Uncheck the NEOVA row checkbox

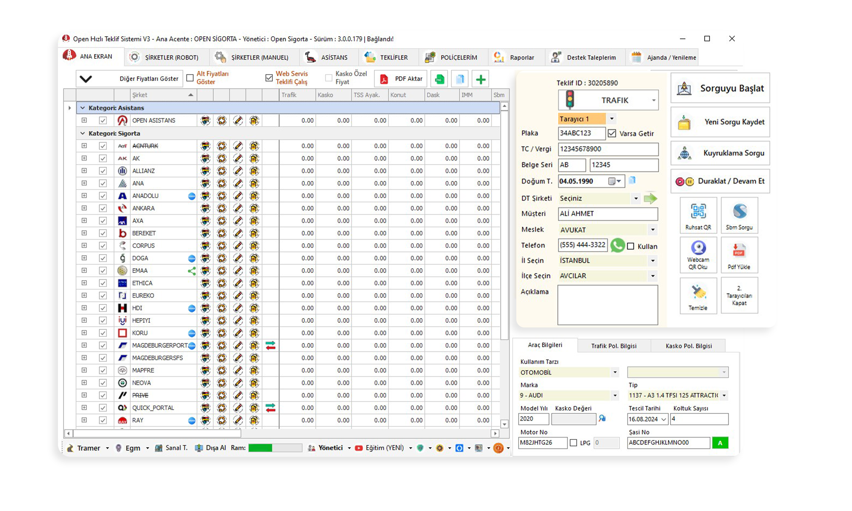[103, 383]
